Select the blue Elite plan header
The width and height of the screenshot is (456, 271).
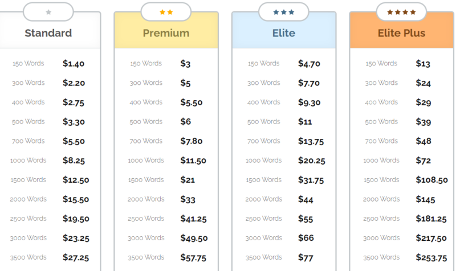283,33
